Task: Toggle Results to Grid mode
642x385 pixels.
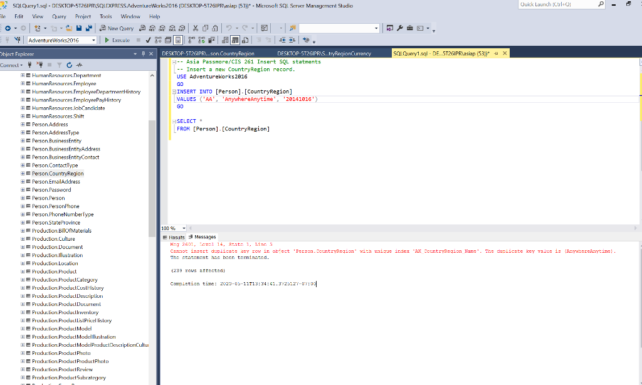Action: pos(235,40)
